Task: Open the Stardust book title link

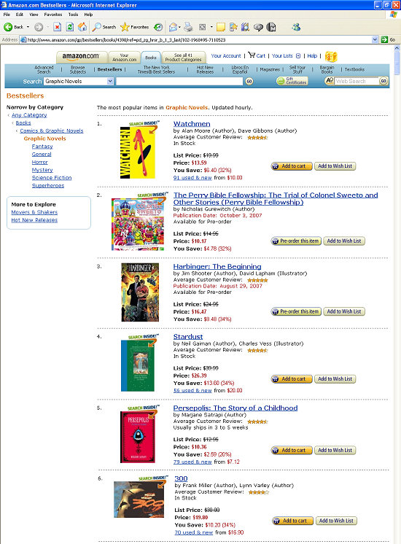Action: point(188,336)
